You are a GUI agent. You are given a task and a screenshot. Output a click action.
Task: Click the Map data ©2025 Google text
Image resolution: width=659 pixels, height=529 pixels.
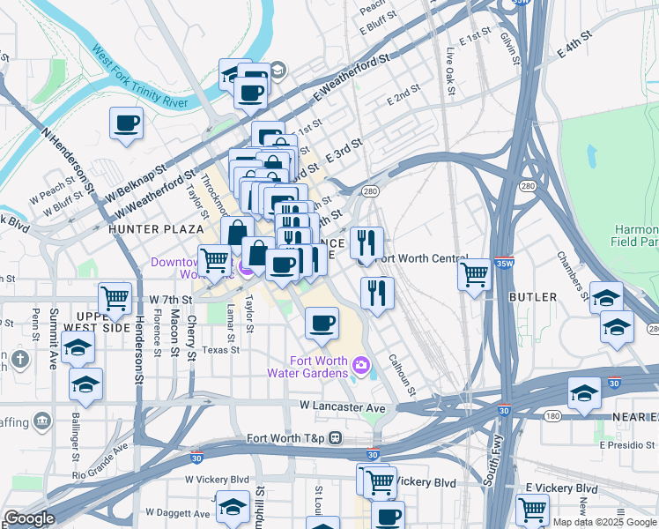click(604, 522)
